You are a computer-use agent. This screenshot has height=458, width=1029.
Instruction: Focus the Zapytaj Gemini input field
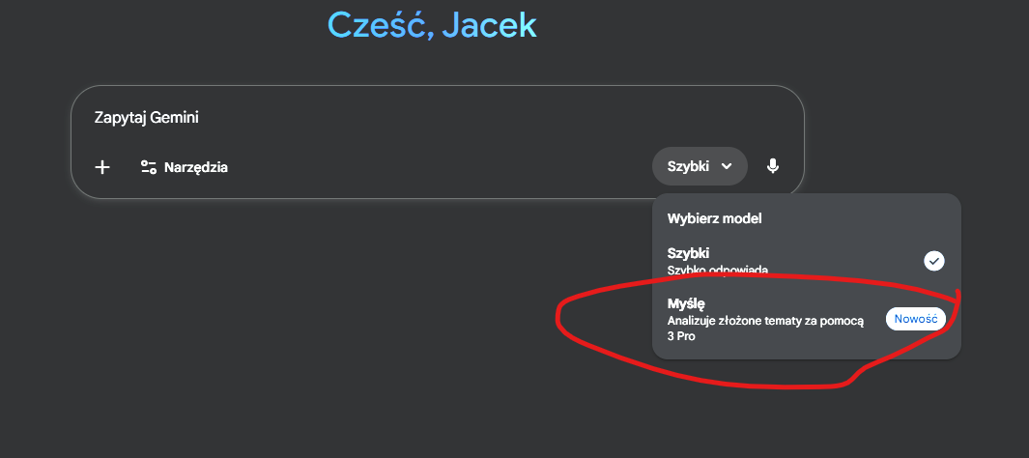point(386,118)
